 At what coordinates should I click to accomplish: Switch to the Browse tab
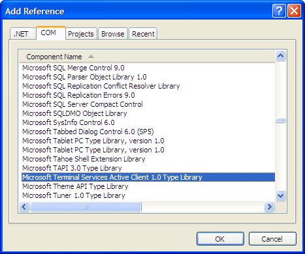click(113, 34)
